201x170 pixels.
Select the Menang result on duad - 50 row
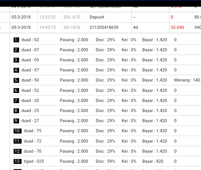pyautogui.click(x=187, y=80)
